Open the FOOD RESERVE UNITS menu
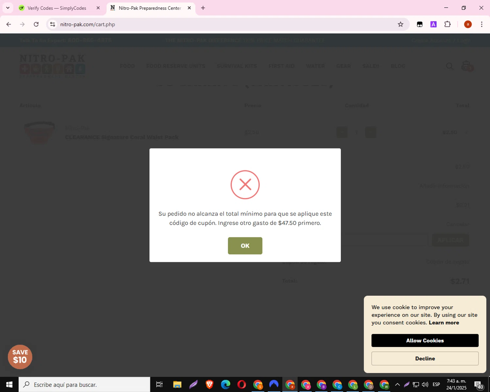 pos(176,66)
